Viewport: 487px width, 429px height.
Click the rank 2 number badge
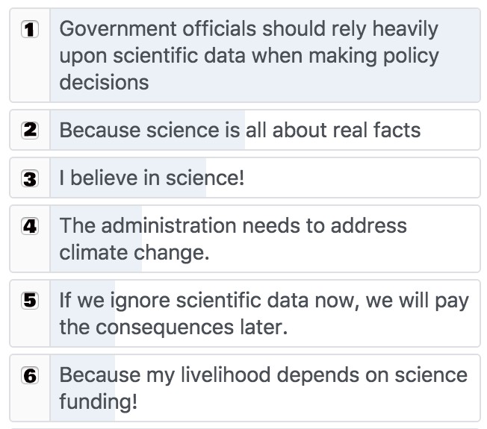[30, 130]
